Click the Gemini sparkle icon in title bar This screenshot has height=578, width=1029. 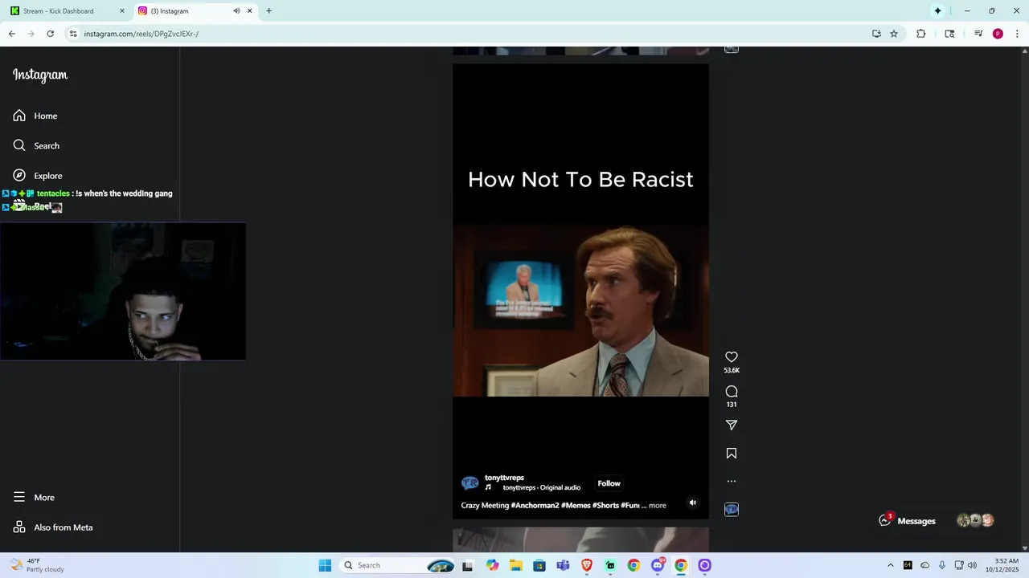tap(937, 11)
